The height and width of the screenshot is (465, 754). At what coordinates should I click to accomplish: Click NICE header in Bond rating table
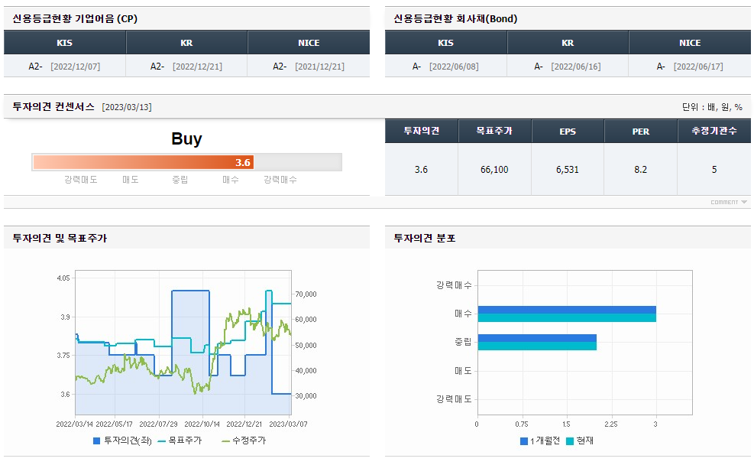tap(690, 43)
